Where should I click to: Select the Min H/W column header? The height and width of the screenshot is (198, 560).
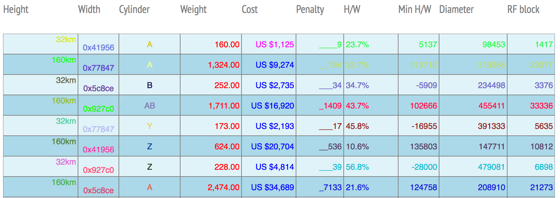[415, 10]
